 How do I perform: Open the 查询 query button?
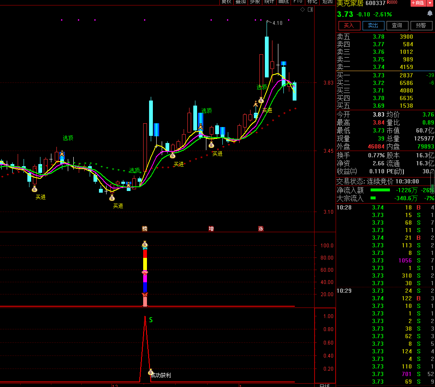click(x=397, y=26)
